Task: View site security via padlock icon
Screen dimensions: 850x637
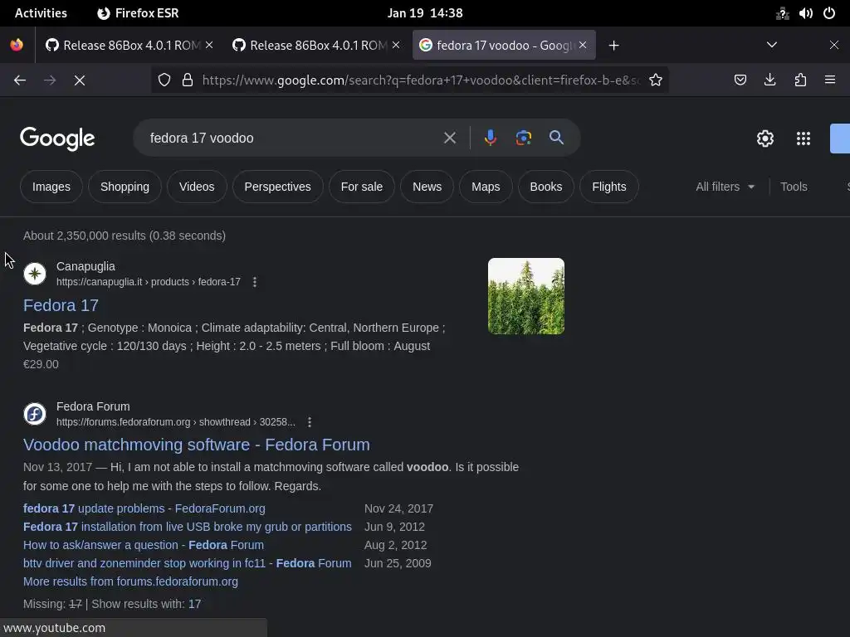Action: click(x=188, y=80)
